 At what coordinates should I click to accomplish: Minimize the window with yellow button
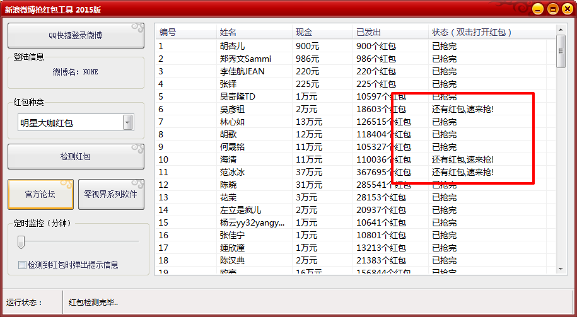(x=538, y=9)
